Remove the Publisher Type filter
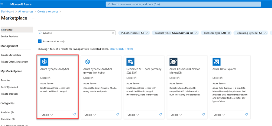The width and height of the screenshot is (272, 126). (229, 33)
